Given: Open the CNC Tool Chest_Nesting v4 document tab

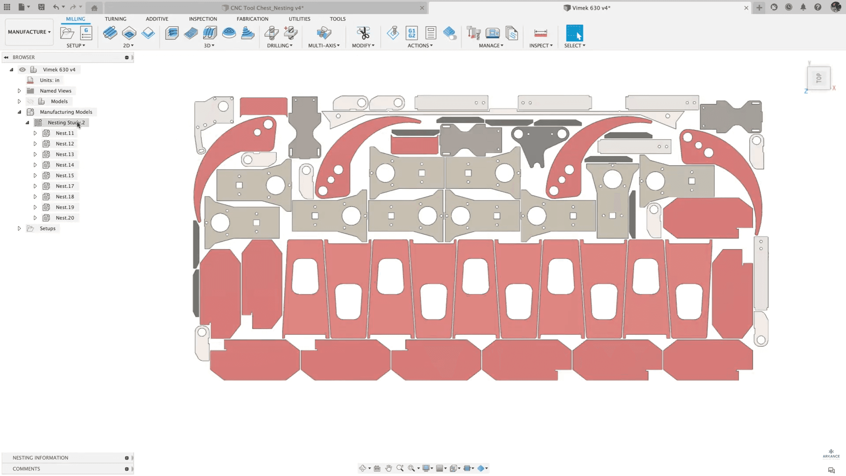Looking at the screenshot, I should [266, 8].
